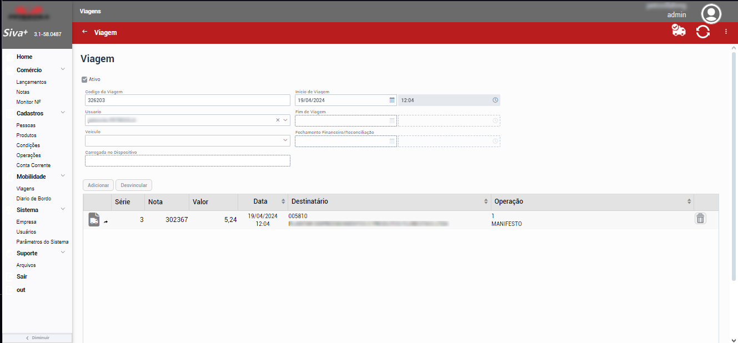Open the Fechamento Financeiro calendar picker
This screenshot has height=343, width=738.
[391, 141]
